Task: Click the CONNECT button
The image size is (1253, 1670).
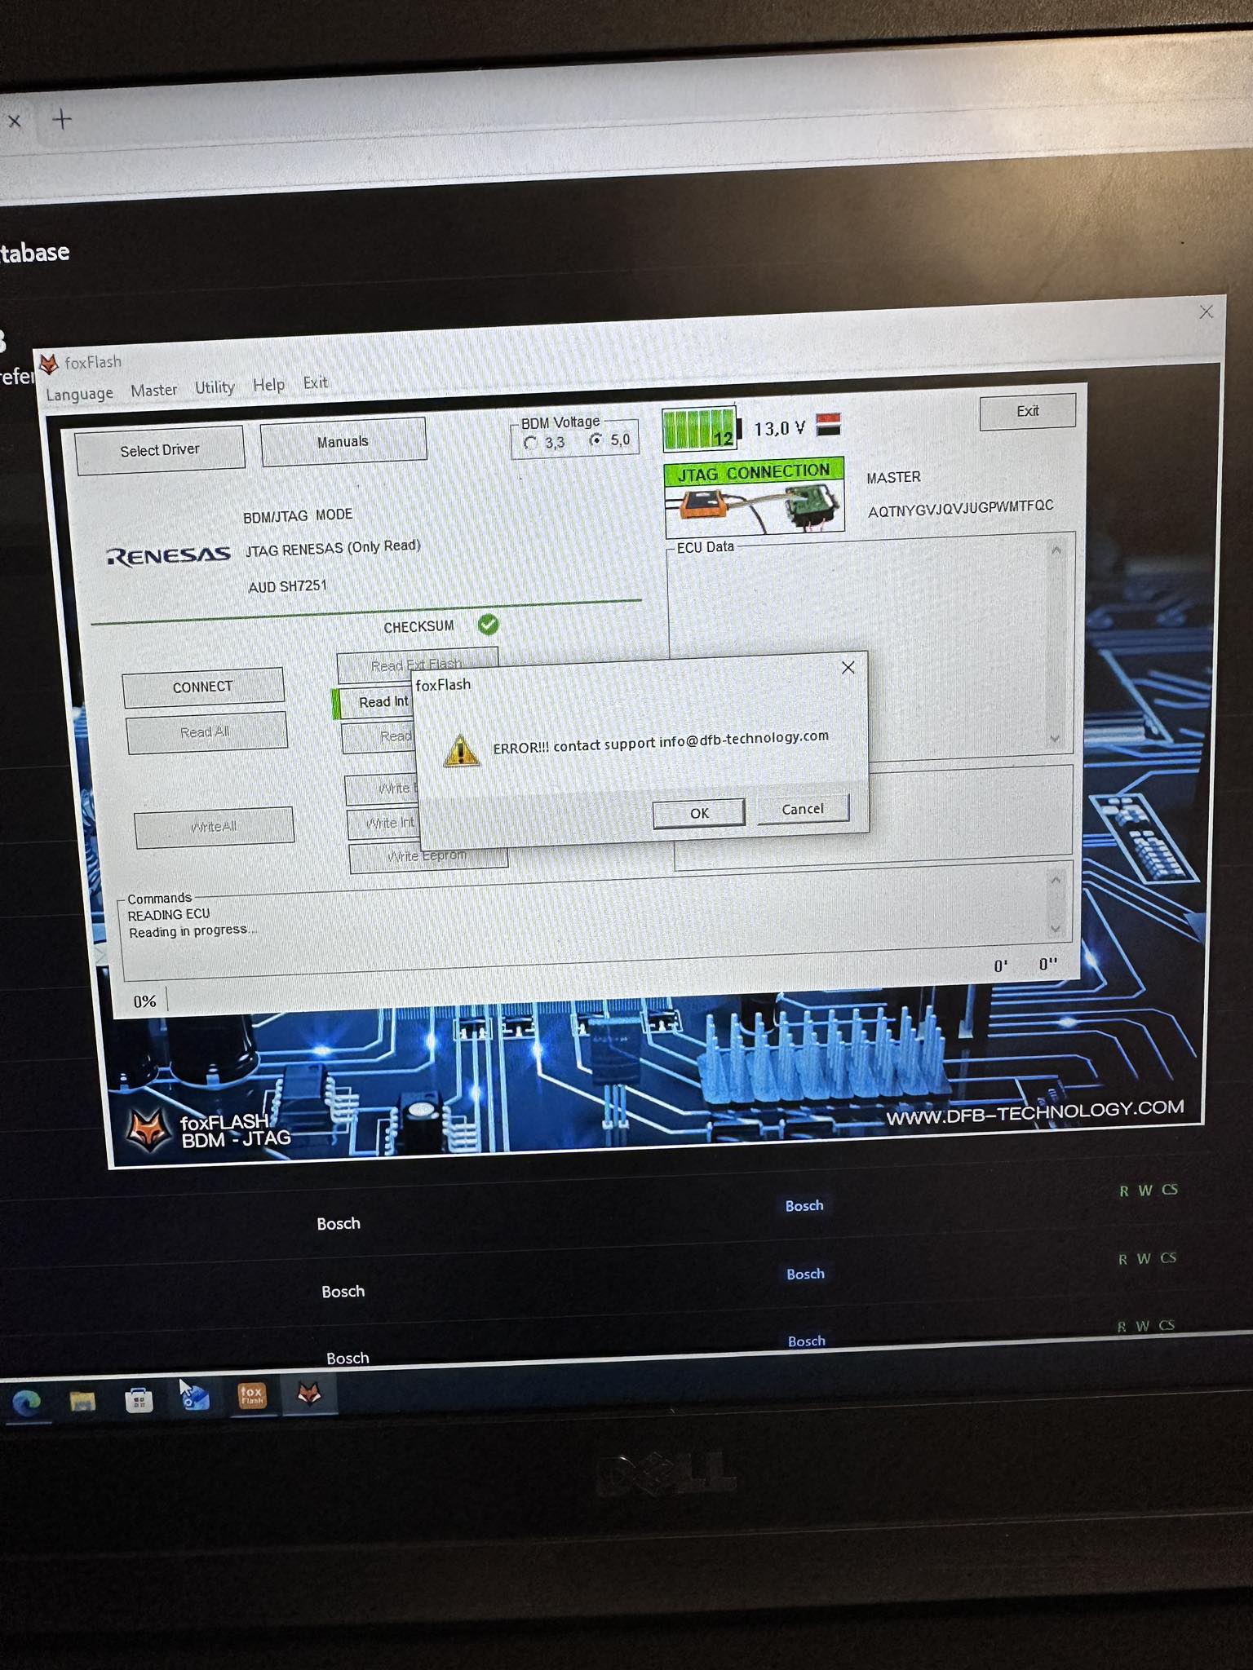Action: click(x=203, y=687)
